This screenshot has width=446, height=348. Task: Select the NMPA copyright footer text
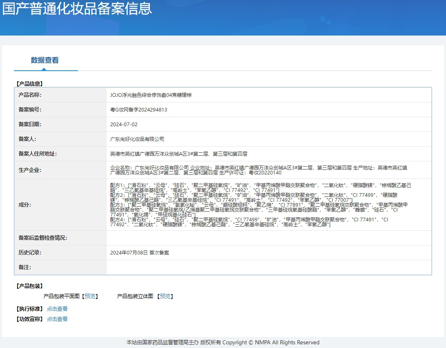coord(223,343)
